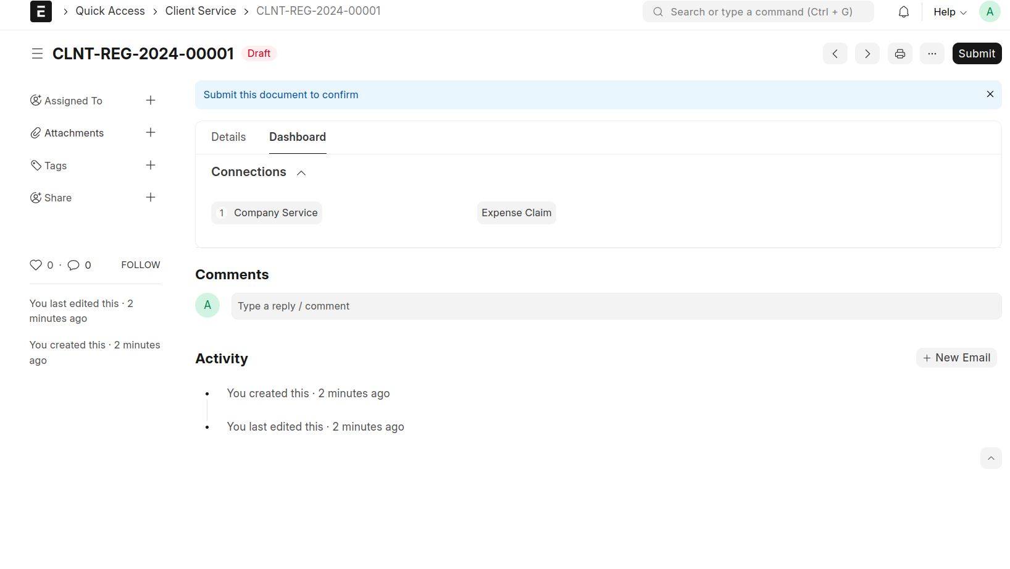Go to next document arrow
Viewport: 1010px width, 569px height.
point(867,54)
